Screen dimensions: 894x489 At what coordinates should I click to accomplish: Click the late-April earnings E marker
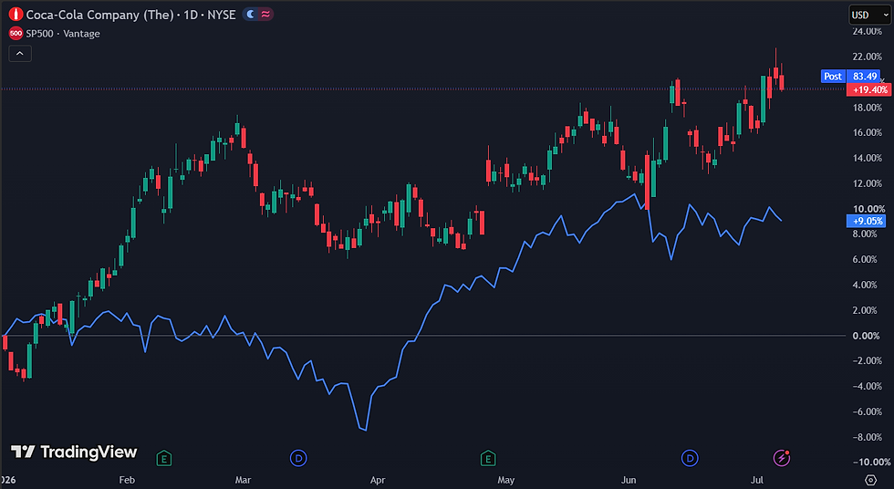[x=488, y=458]
